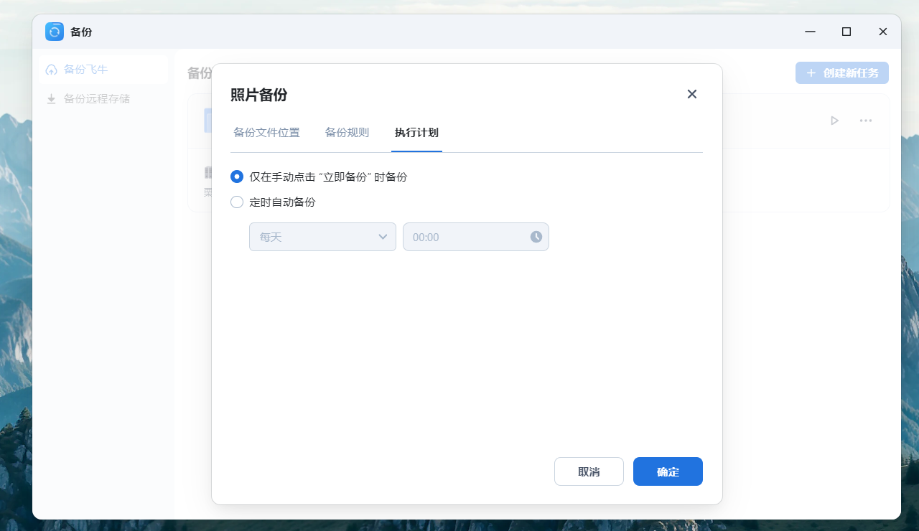This screenshot has width=919, height=531.
Task: Maximize the 备份 window
Action: [x=846, y=32]
